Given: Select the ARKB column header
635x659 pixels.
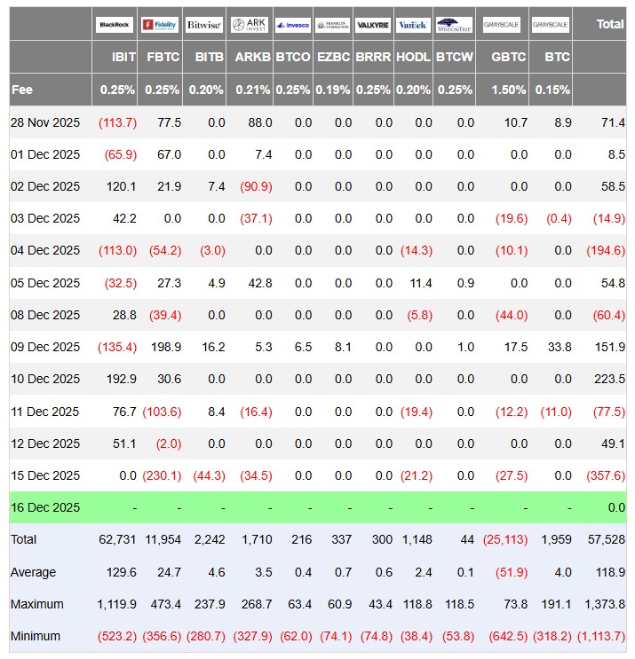Looking at the screenshot, I should 253,57.
